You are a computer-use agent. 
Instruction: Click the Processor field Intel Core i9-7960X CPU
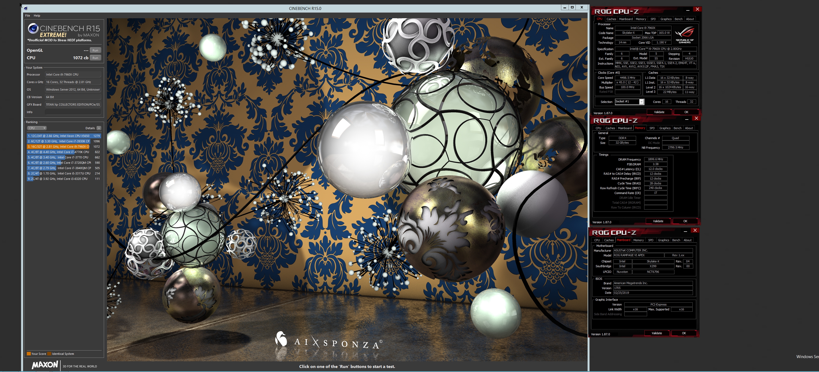(x=73, y=75)
